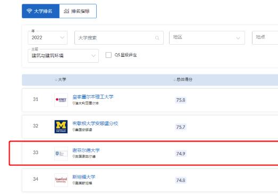Switch to the 大学排名 tab
Screen dimensions: 278x194
point(40,11)
